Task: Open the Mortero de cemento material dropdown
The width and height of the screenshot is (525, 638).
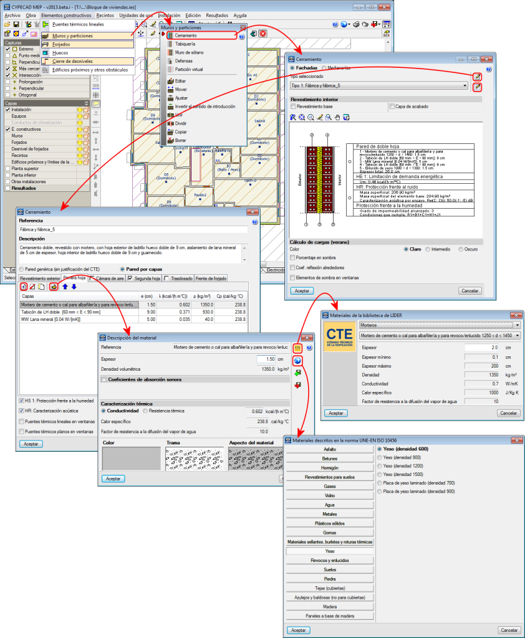Action: point(440,336)
